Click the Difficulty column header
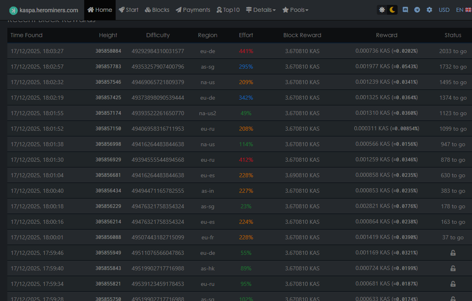The image size is (472, 301). [158, 35]
